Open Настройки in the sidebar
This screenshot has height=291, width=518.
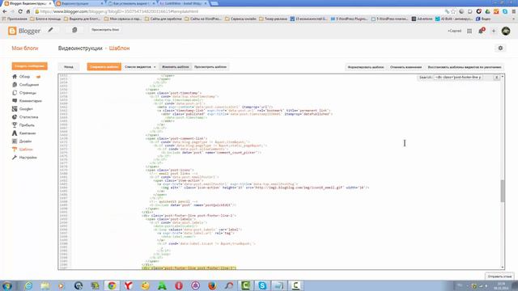(28, 158)
